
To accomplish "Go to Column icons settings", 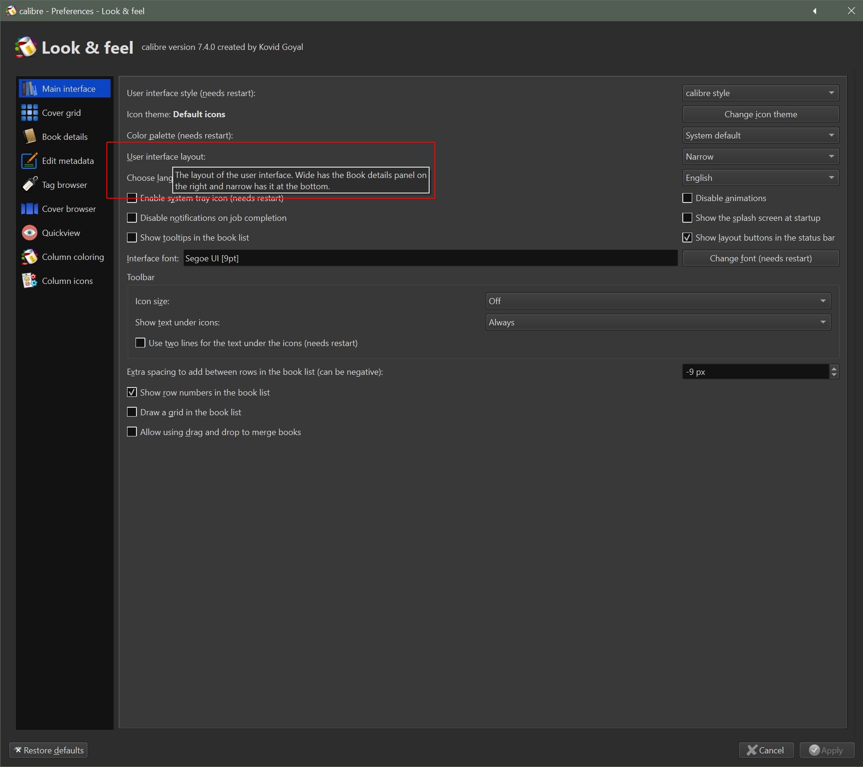I will tap(64, 281).
